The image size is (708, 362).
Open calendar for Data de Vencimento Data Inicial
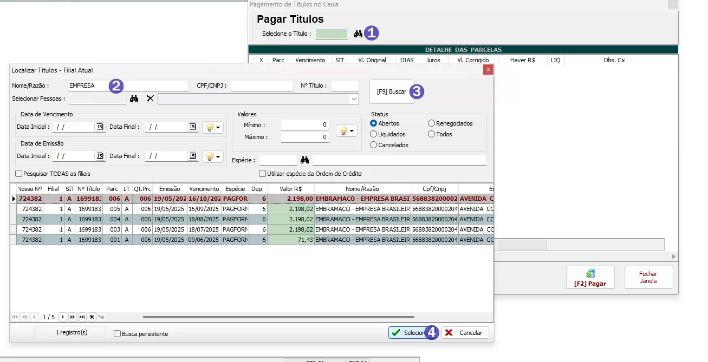(x=100, y=127)
